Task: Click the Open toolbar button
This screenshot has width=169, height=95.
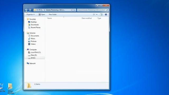Action: point(42,15)
